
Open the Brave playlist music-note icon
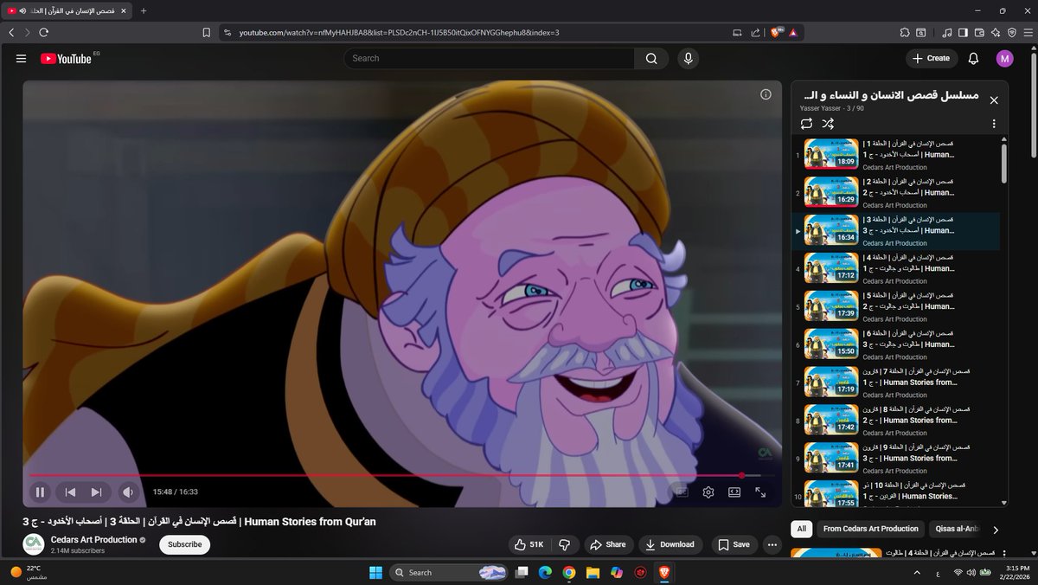point(947,32)
